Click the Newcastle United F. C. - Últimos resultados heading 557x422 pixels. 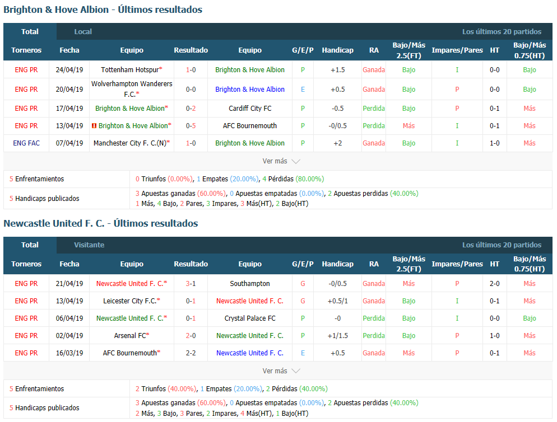(101, 223)
